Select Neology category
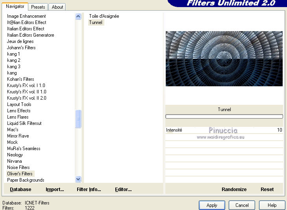The image size is (287, 210). [15, 155]
